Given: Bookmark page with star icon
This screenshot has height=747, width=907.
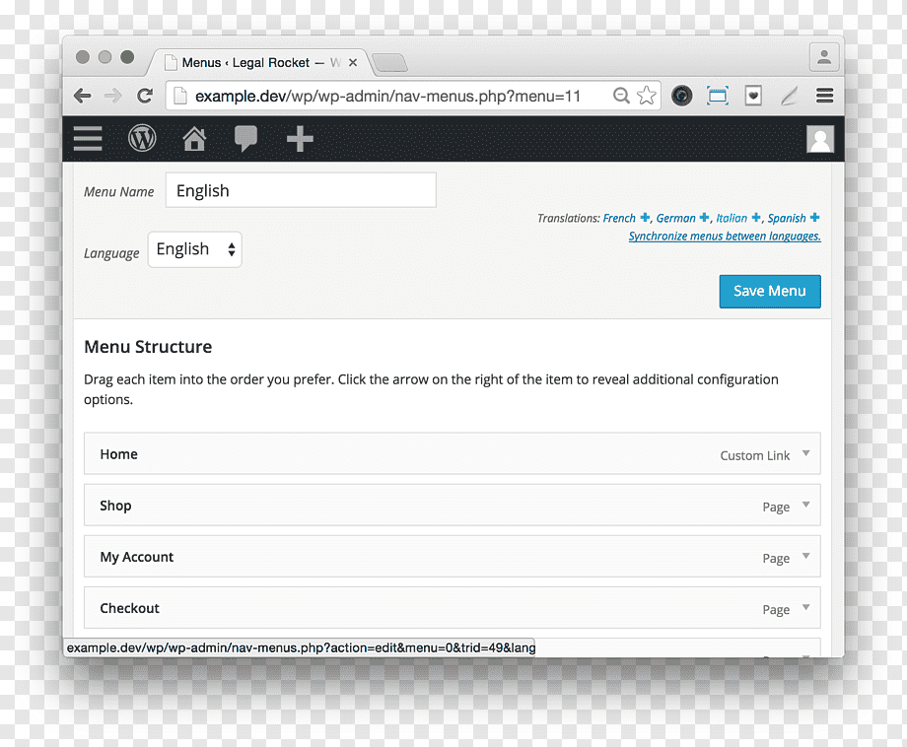Looking at the screenshot, I should [x=647, y=96].
